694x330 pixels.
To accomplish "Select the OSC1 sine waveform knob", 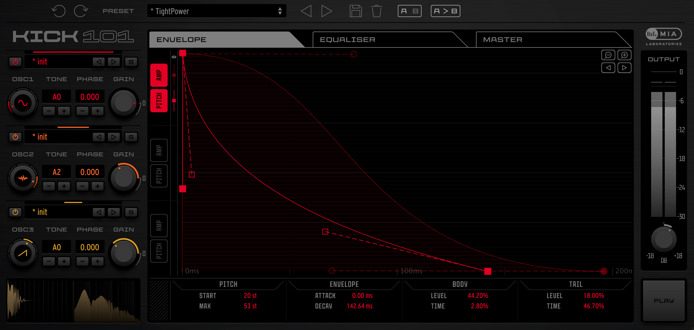I will pyautogui.click(x=23, y=103).
